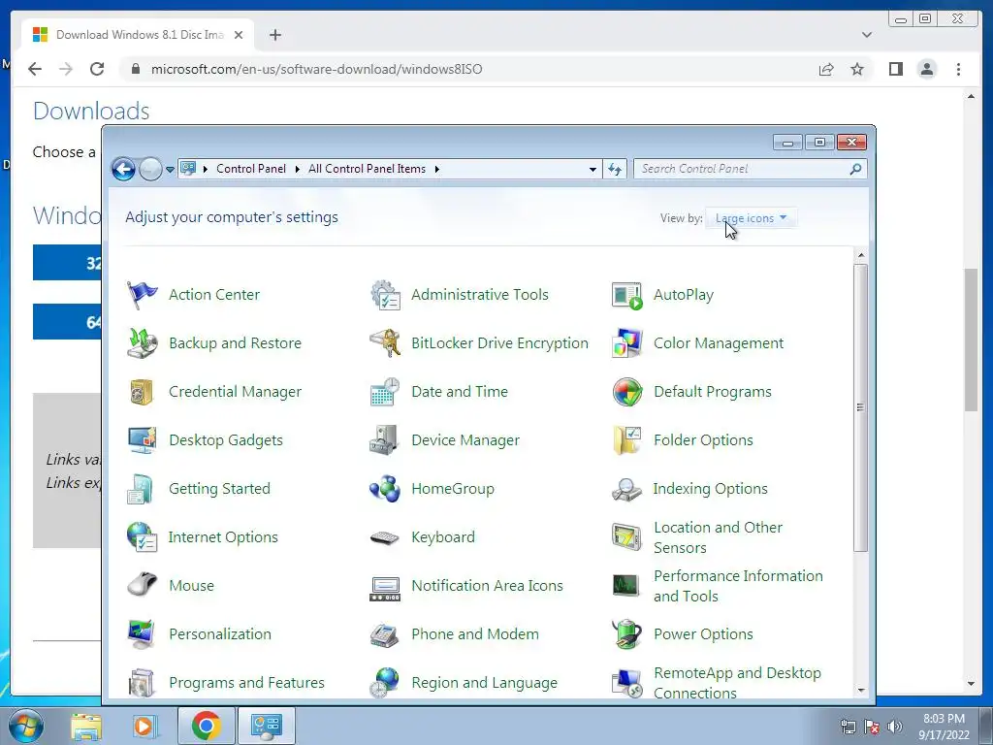Go back in Chrome
The height and width of the screenshot is (745, 993).
(x=35, y=69)
